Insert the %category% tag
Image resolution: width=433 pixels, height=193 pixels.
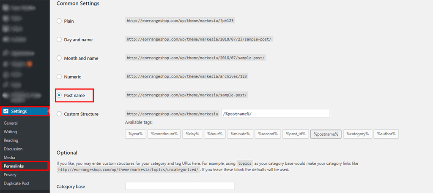point(357,134)
